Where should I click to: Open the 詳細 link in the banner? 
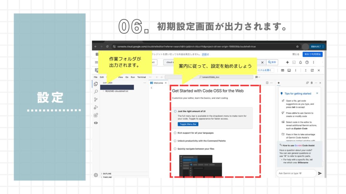[205, 54]
